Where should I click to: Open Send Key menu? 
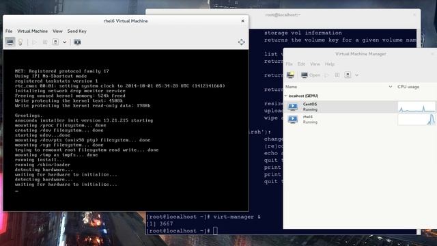tap(77, 31)
